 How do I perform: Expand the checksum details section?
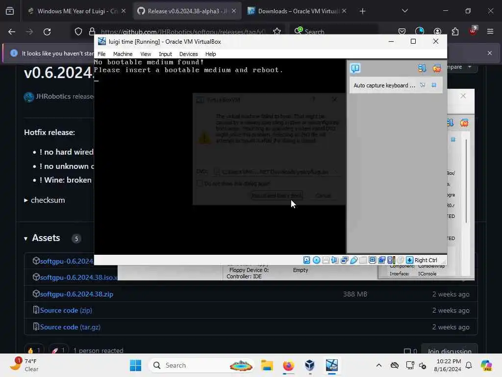pyautogui.click(x=45, y=200)
